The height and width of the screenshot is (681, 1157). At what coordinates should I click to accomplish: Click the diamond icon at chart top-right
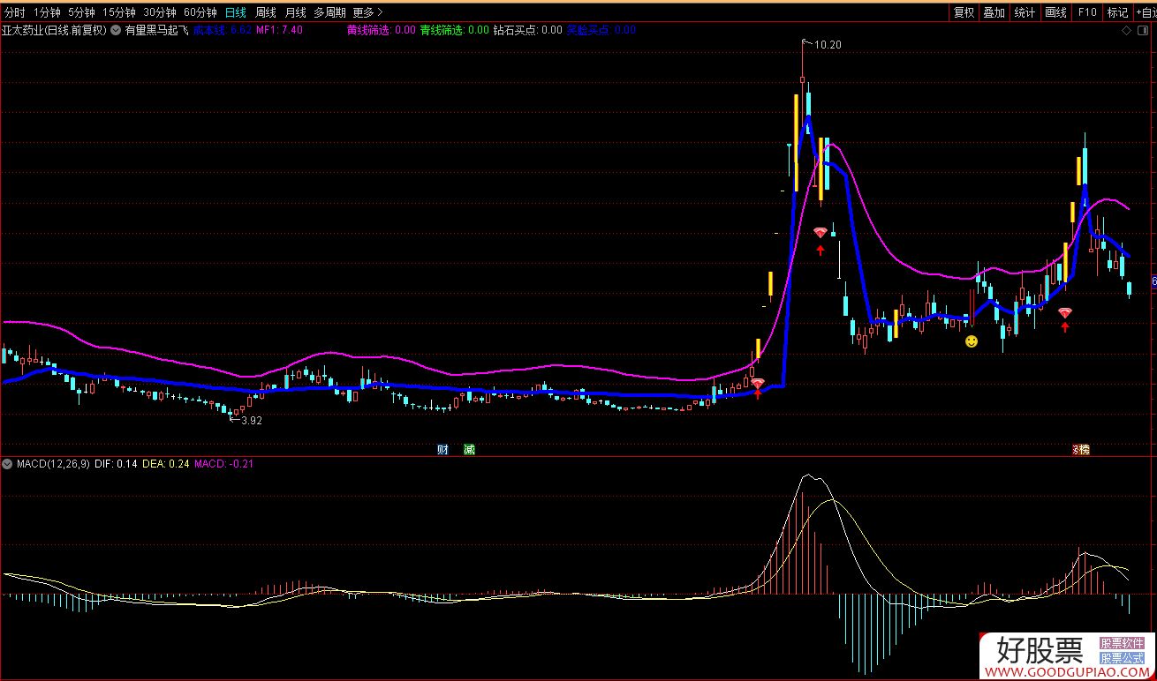click(x=1126, y=30)
